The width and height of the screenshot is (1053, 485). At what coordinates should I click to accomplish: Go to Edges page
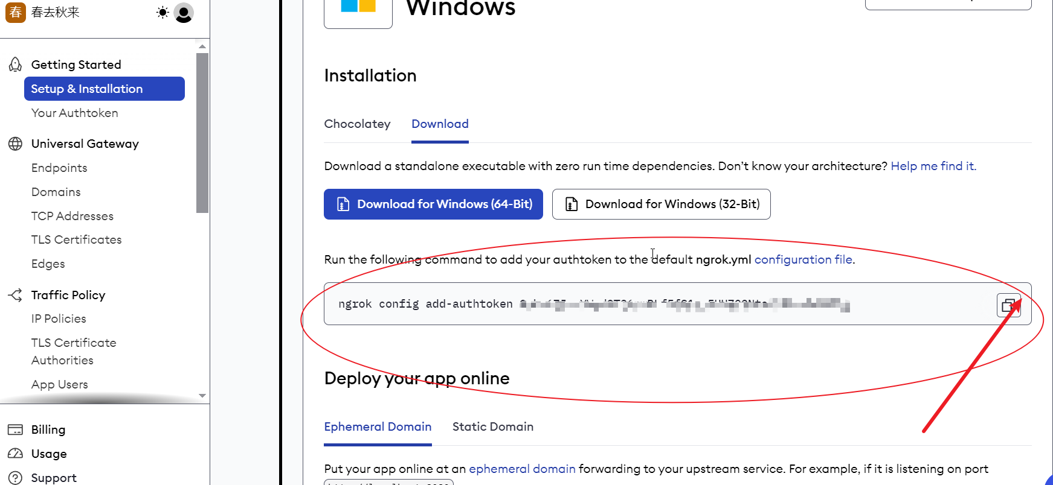[48, 264]
